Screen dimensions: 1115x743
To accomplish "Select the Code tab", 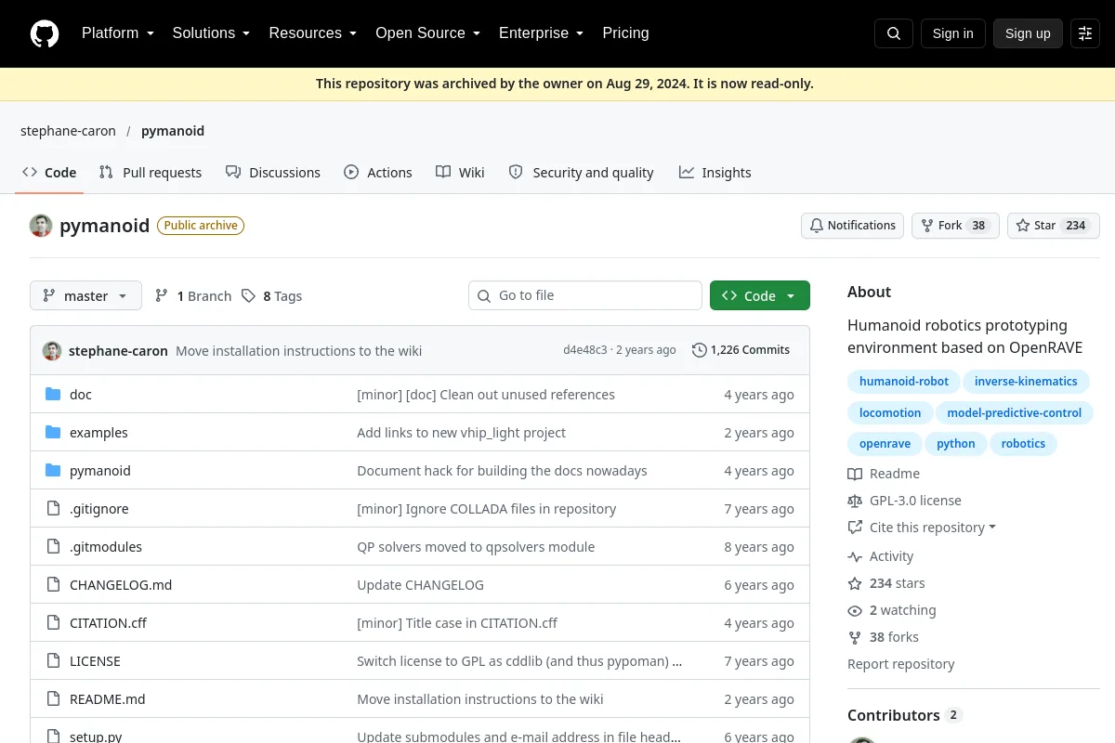I will pyautogui.click(x=49, y=173).
